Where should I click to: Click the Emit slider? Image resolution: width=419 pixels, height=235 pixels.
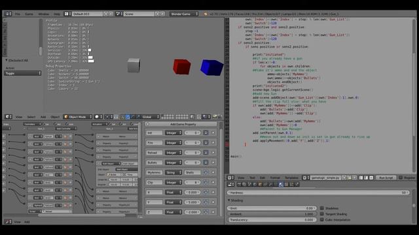point(272,208)
